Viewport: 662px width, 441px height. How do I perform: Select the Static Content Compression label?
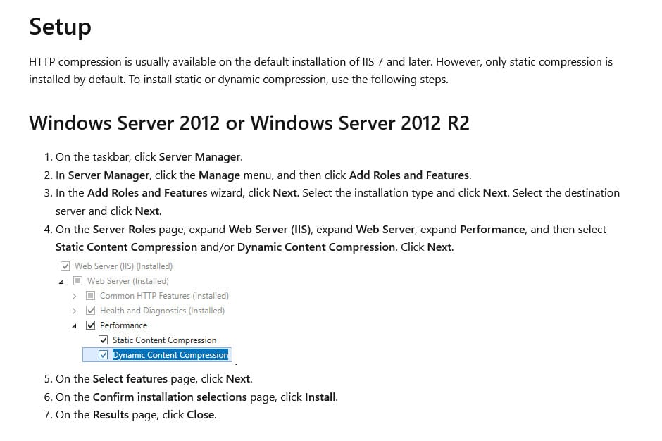click(x=164, y=340)
